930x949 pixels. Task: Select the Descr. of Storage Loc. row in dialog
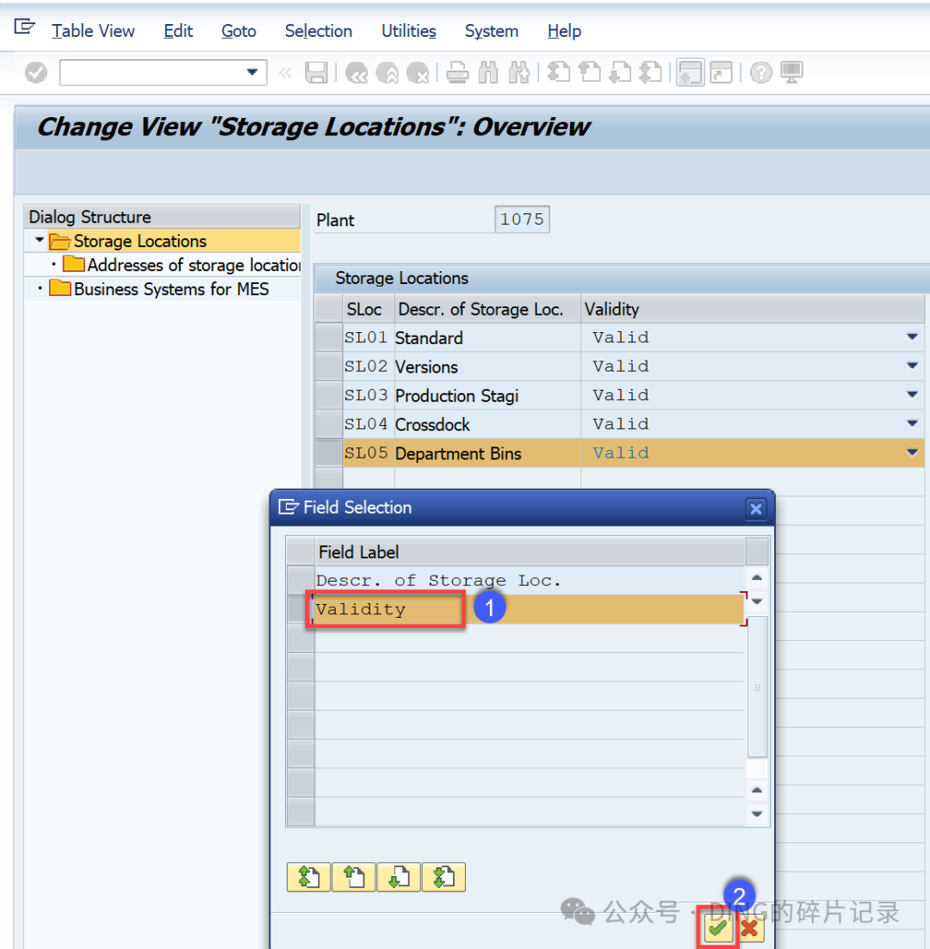[301, 581]
